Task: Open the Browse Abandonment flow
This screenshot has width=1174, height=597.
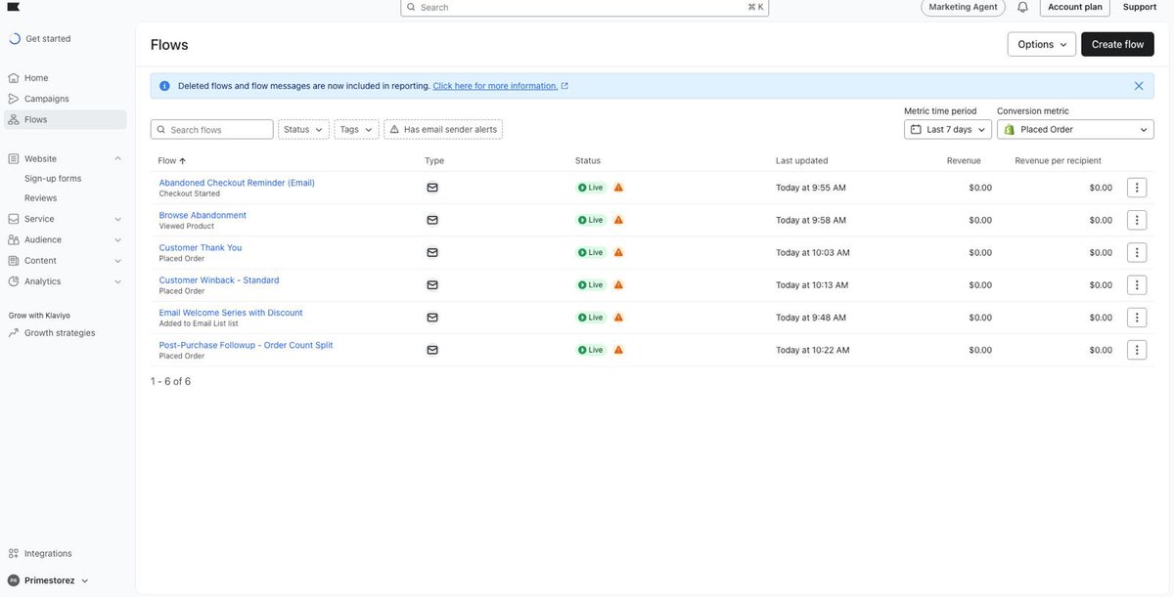Action: tap(203, 215)
